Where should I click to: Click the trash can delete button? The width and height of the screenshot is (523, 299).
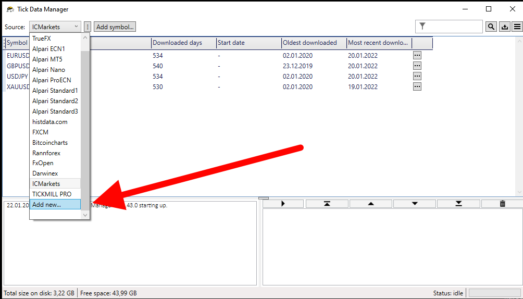pos(502,204)
